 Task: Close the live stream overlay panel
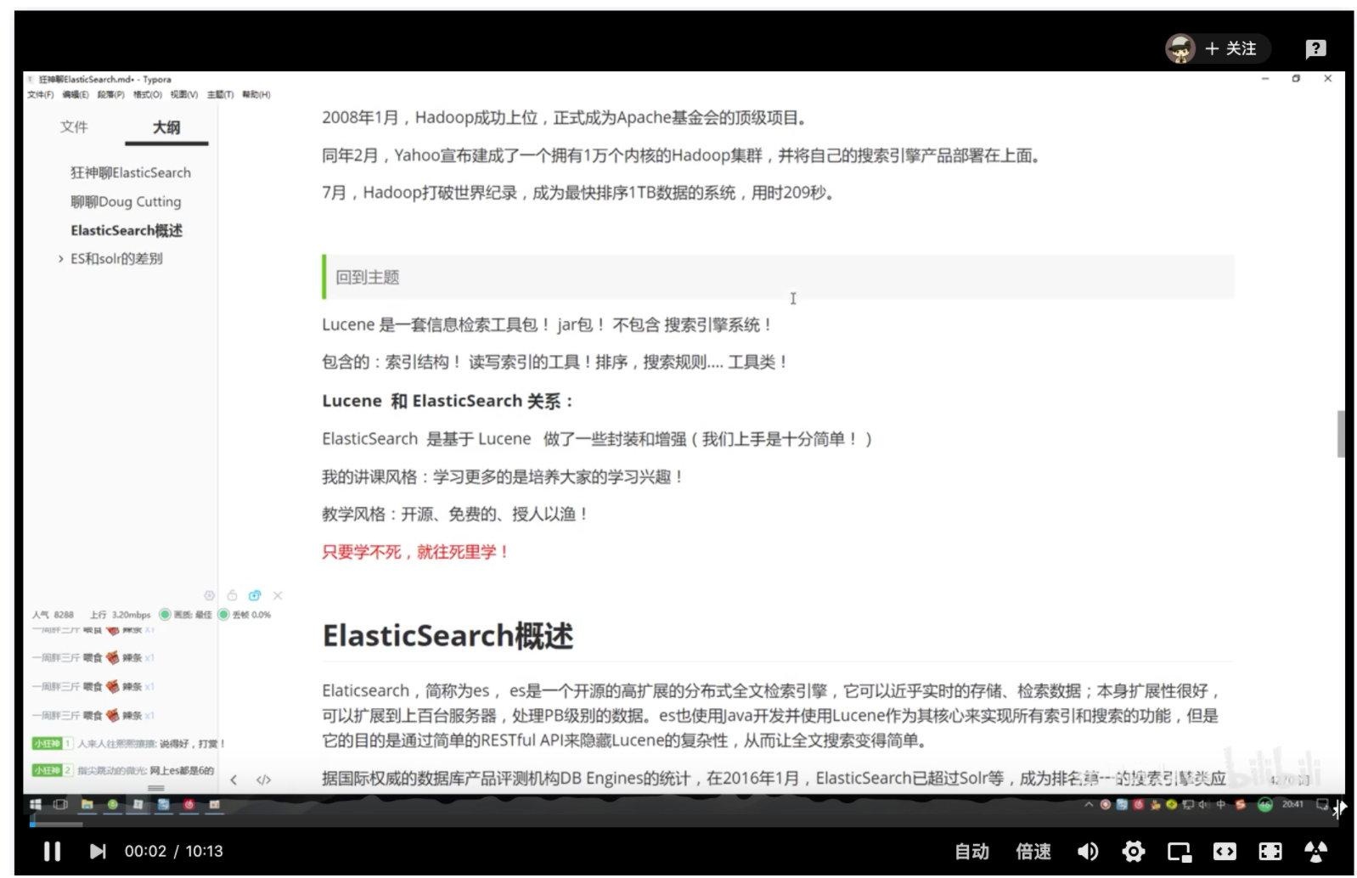coord(278,595)
